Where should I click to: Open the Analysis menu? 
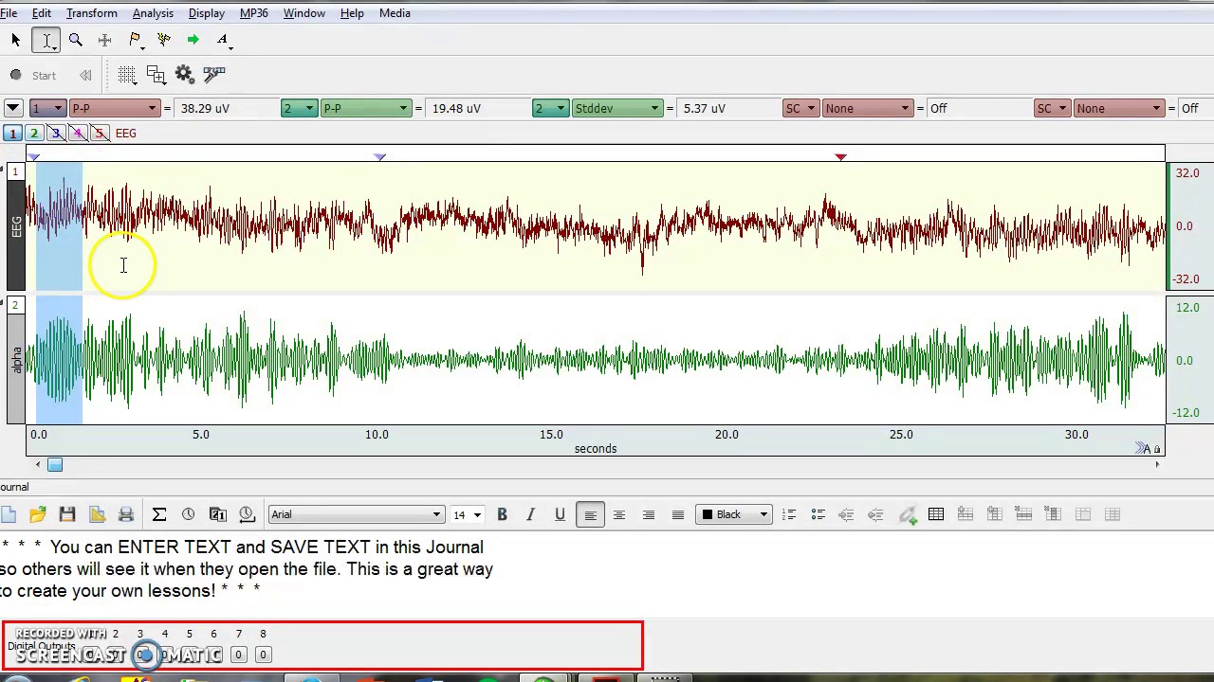point(153,13)
